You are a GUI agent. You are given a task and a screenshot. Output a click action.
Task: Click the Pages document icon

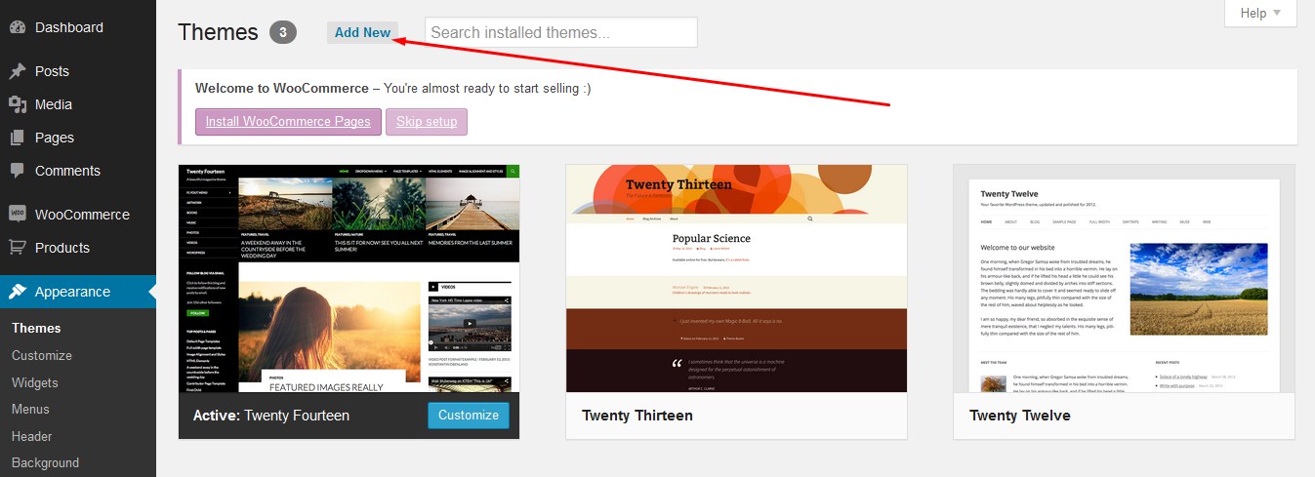(x=17, y=138)
